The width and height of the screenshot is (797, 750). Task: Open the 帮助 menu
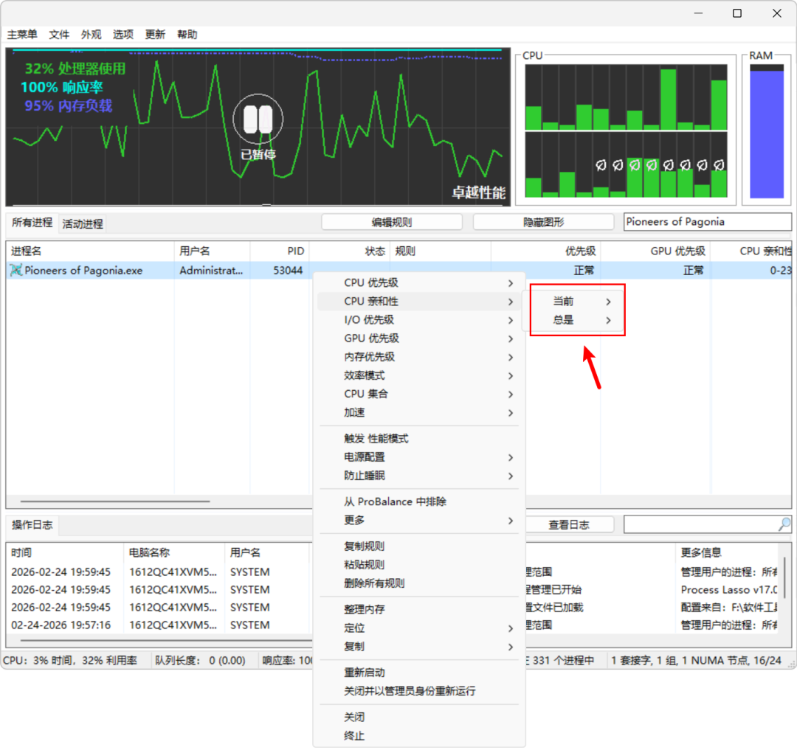coord(187,35)
